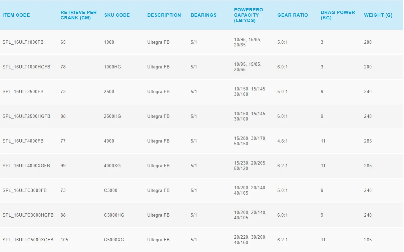Click SKU code C3000HG
This screenshot has width=404, height=252.
(x=114, y=215)
